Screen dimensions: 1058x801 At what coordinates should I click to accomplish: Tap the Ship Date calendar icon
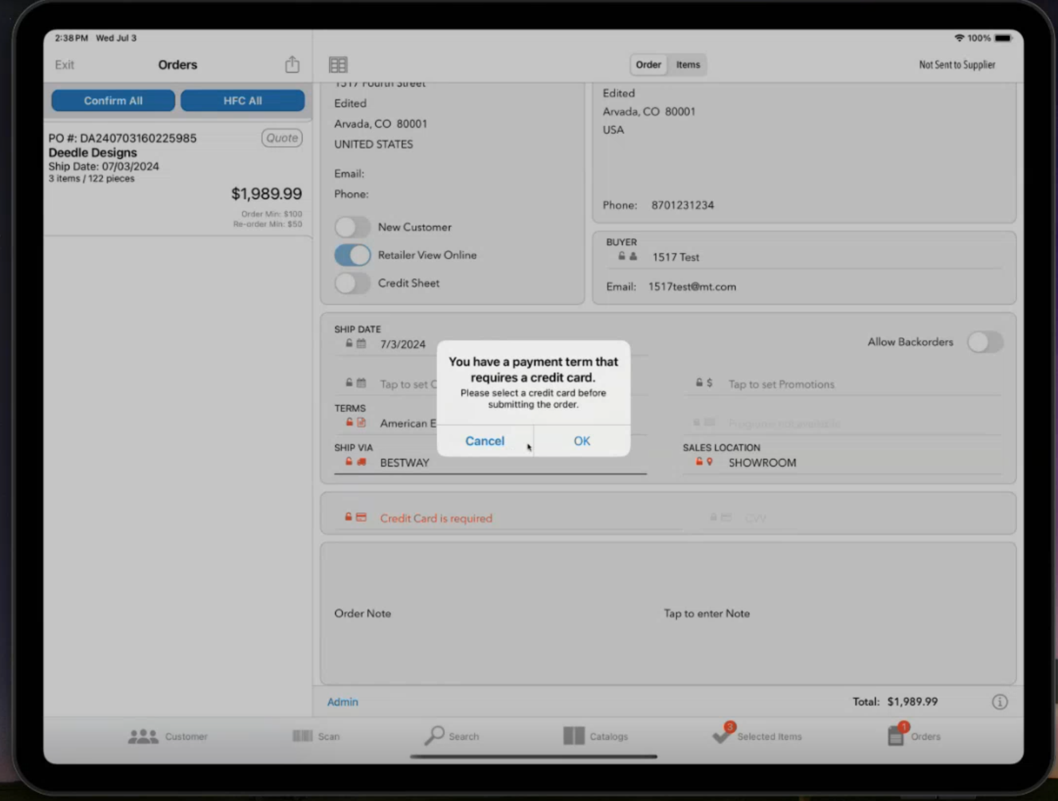coord(361,343)
